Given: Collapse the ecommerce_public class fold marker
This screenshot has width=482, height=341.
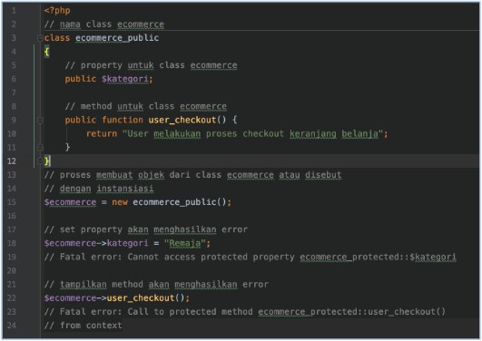Looking at the screenshot, I should (40, 38).
